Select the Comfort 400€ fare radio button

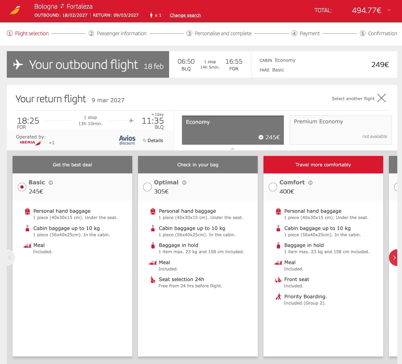[x=273, y=187]
